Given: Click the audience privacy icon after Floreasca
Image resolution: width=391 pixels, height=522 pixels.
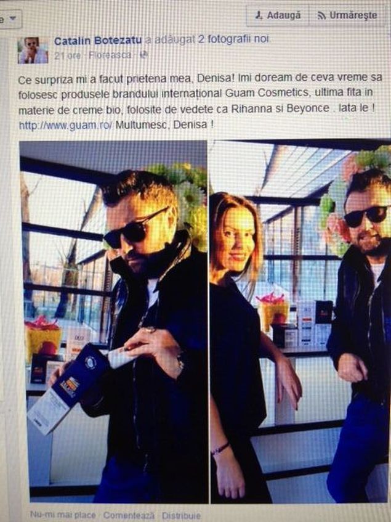Looking at the screenshot, I should [143, 55].
